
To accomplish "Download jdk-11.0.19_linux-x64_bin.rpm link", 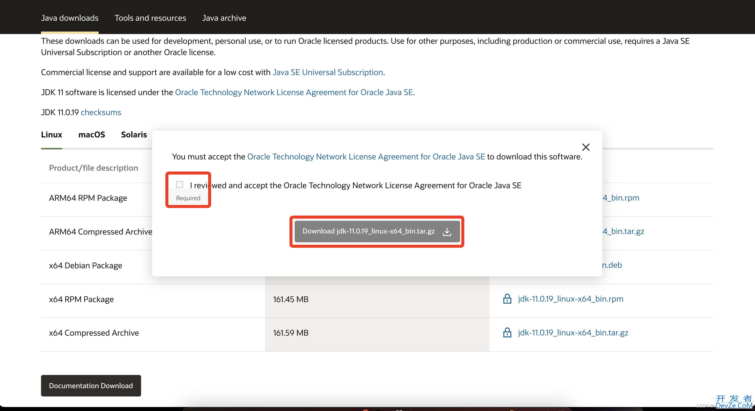I will (x=571, y=299).
